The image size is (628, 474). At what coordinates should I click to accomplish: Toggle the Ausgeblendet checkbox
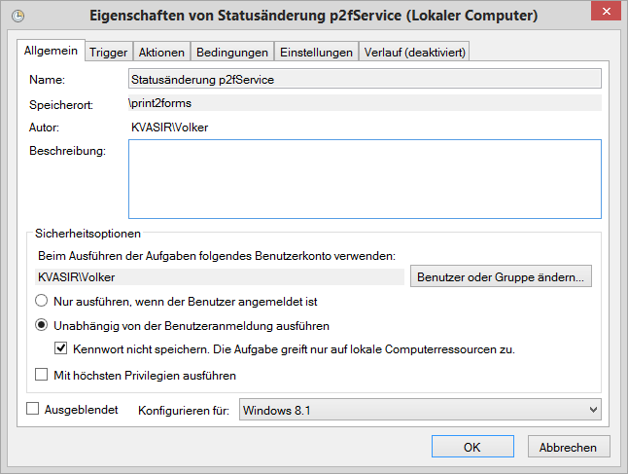[x=33, y=410]
